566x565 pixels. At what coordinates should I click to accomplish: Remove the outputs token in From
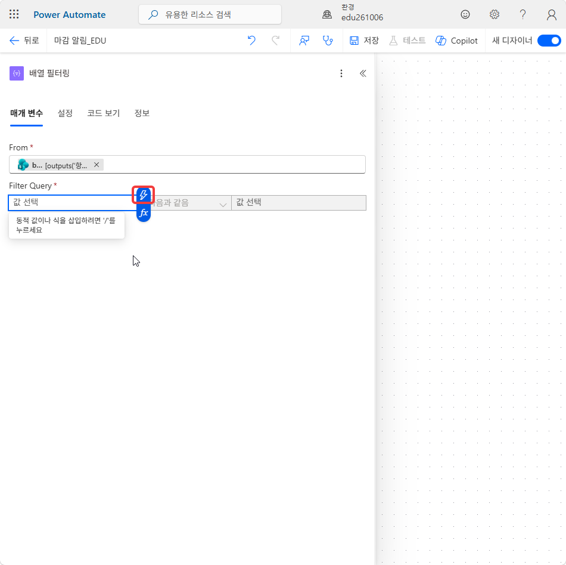coord(97,165)
